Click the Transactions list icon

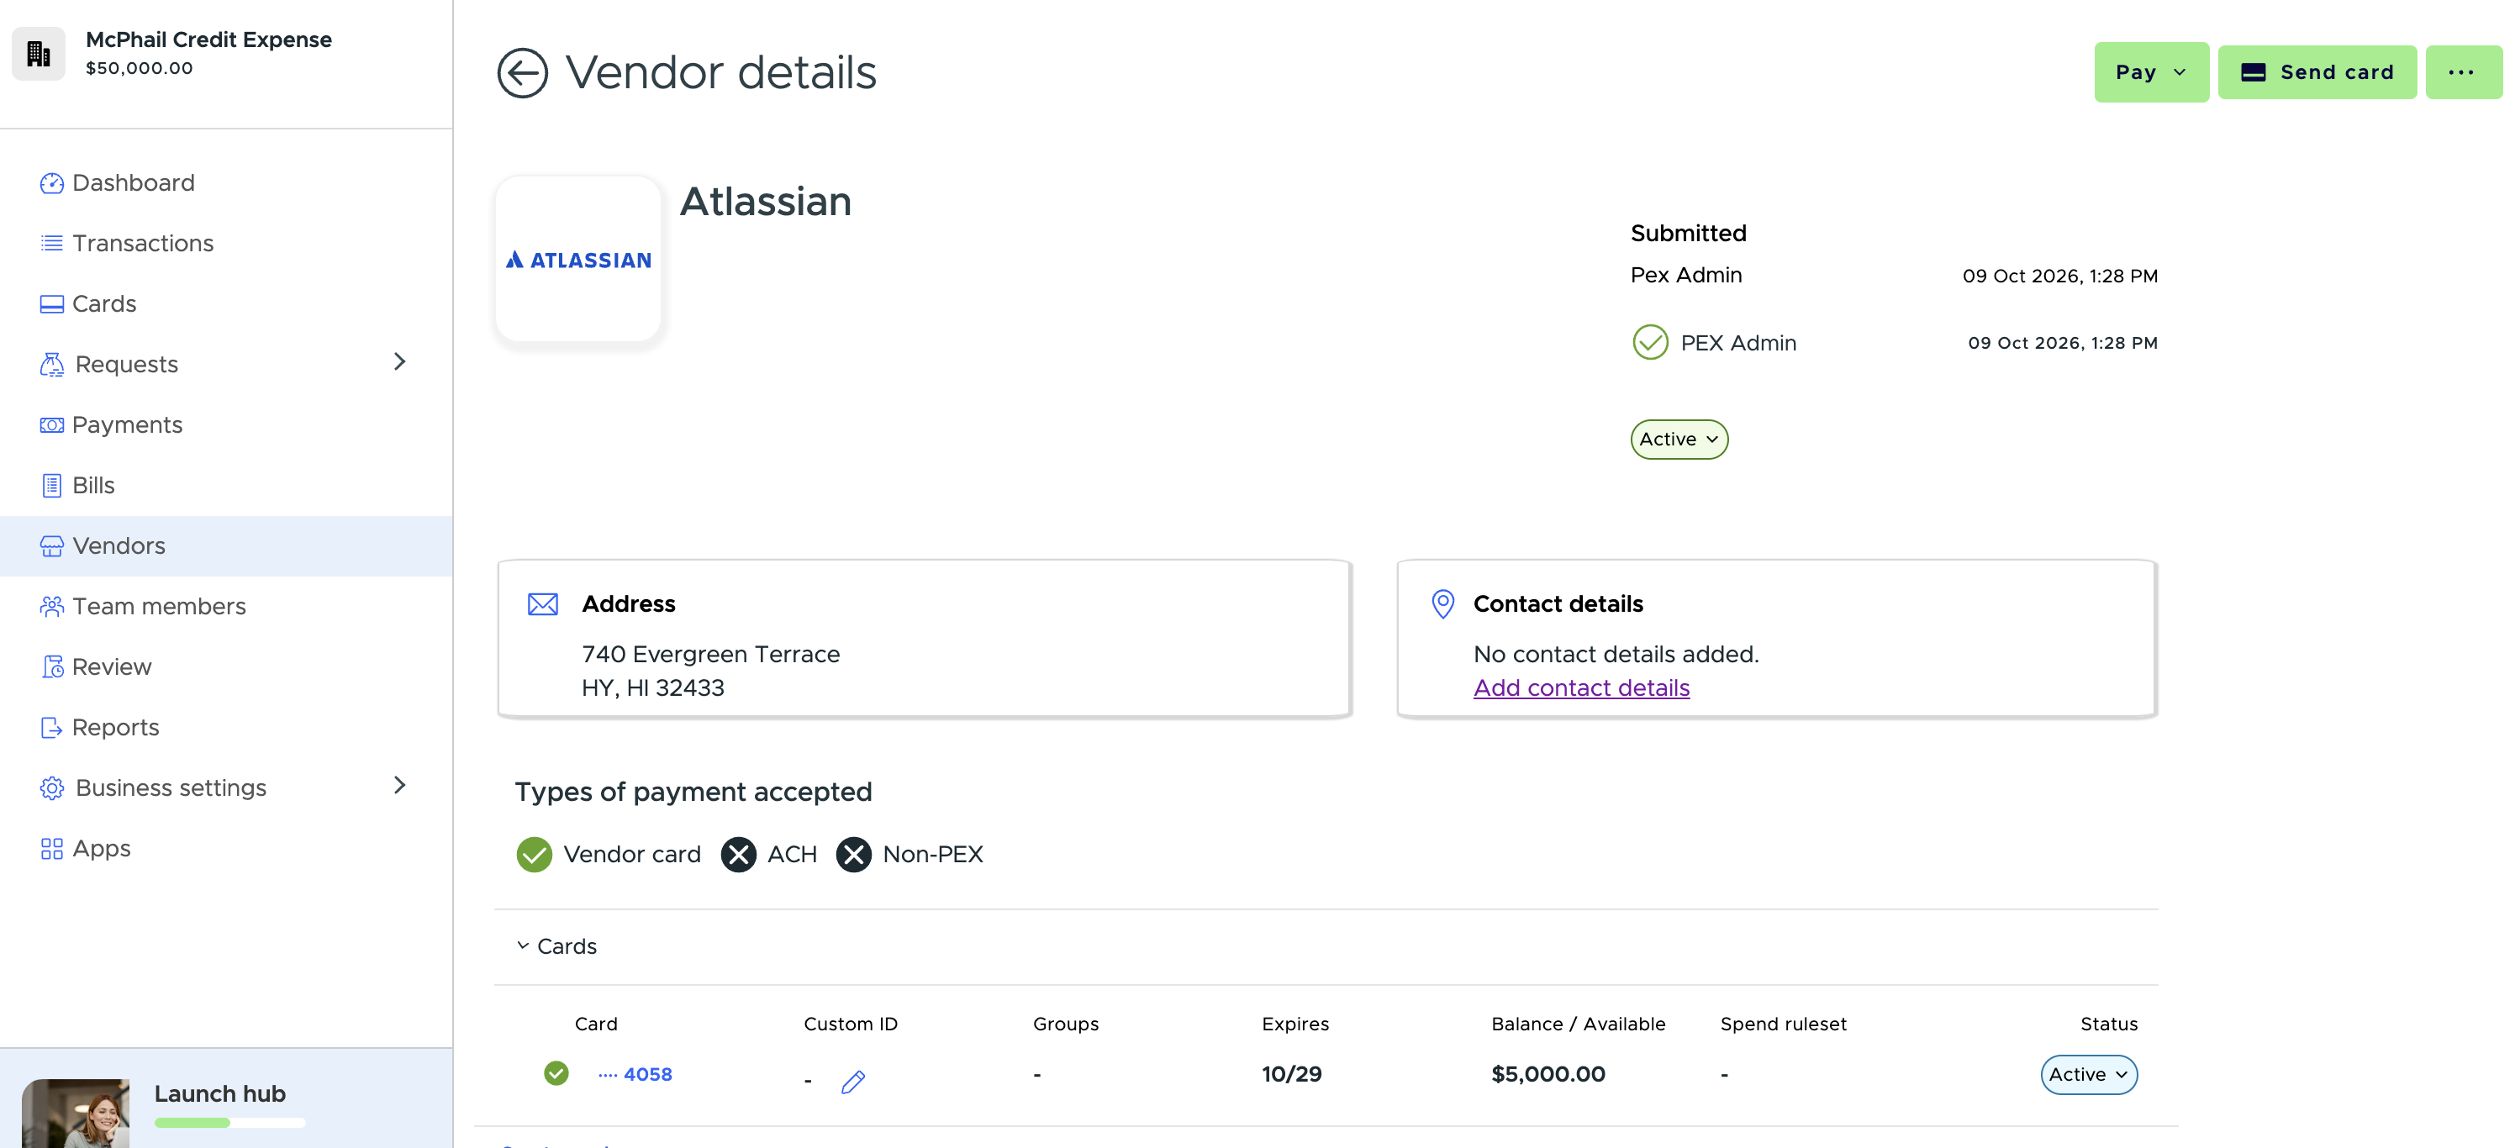(52, 243)
